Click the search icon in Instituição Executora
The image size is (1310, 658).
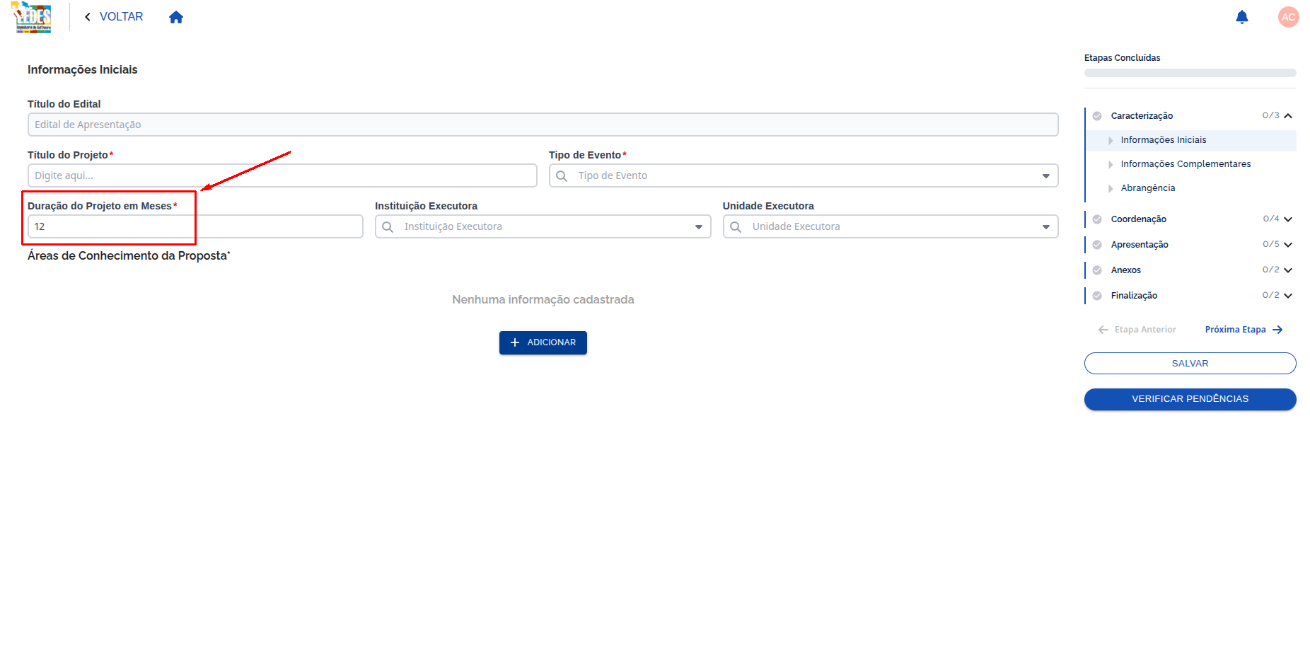point(388,226)
